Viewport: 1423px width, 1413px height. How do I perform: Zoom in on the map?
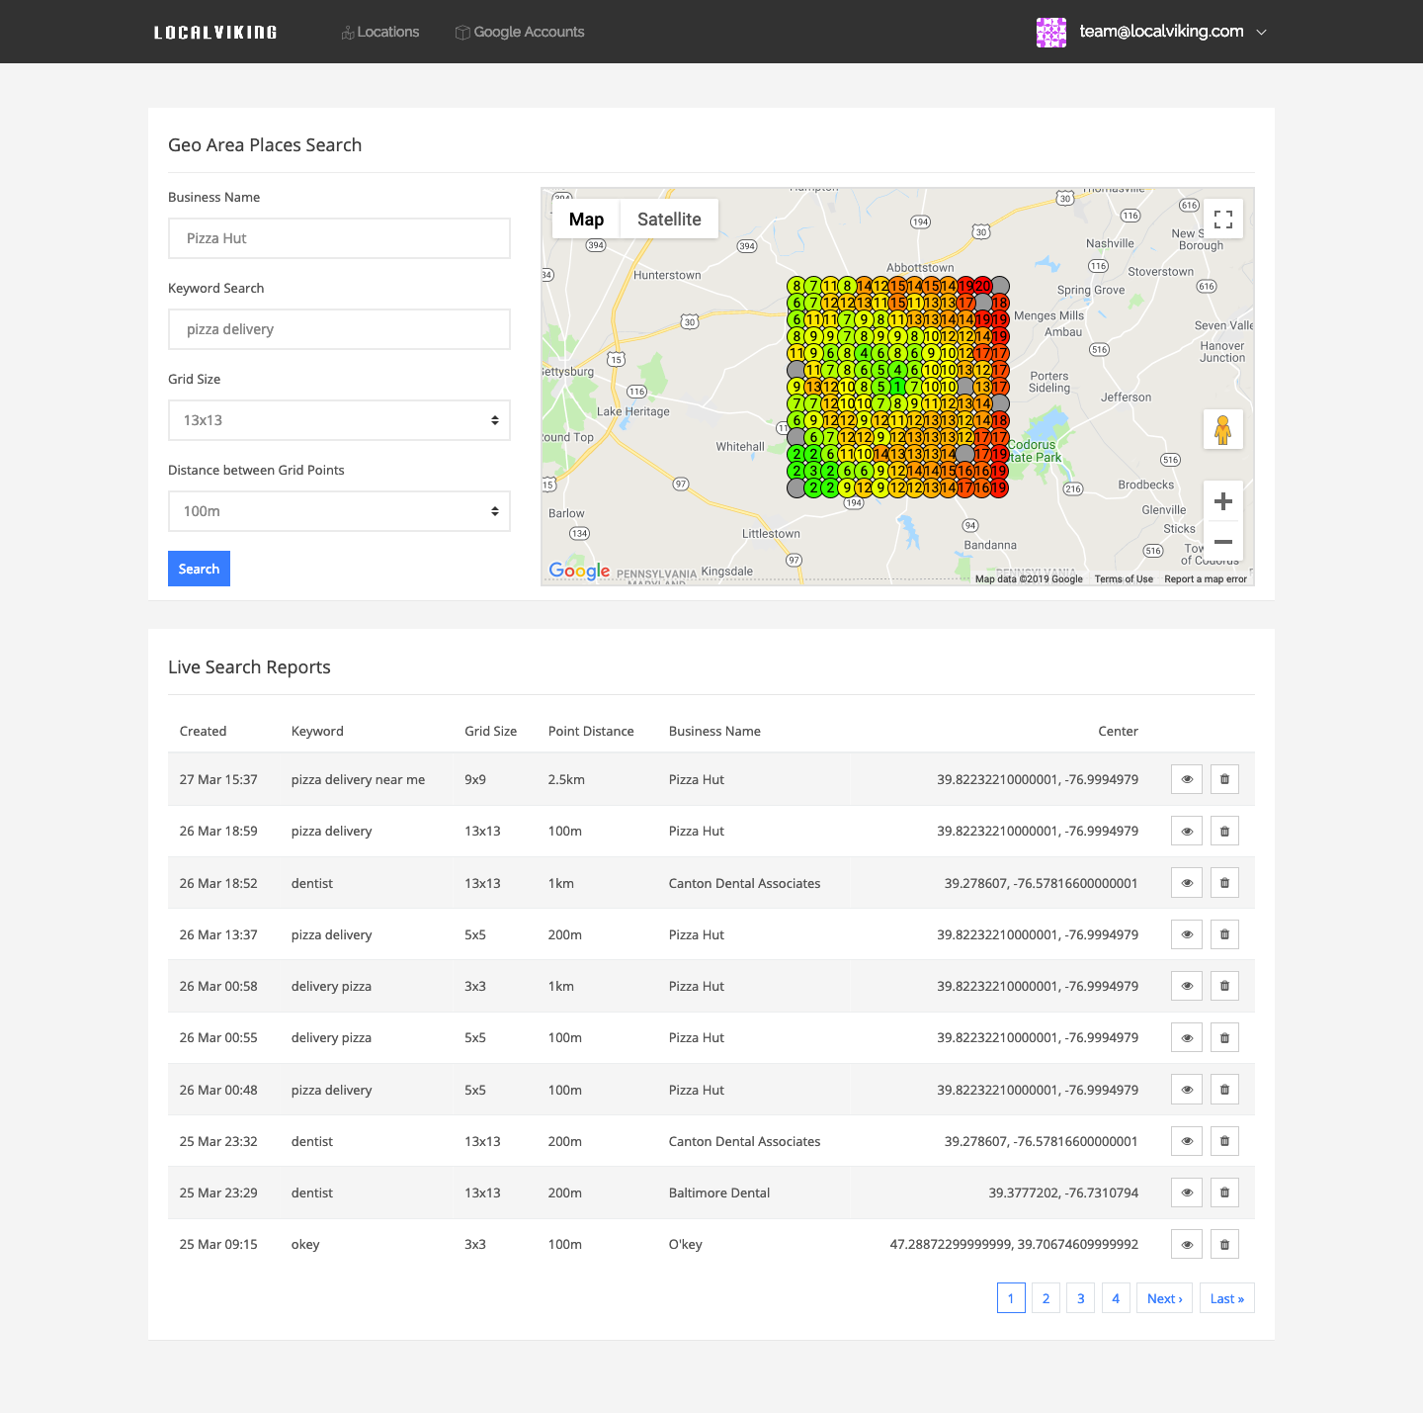tap(1223, 501)
